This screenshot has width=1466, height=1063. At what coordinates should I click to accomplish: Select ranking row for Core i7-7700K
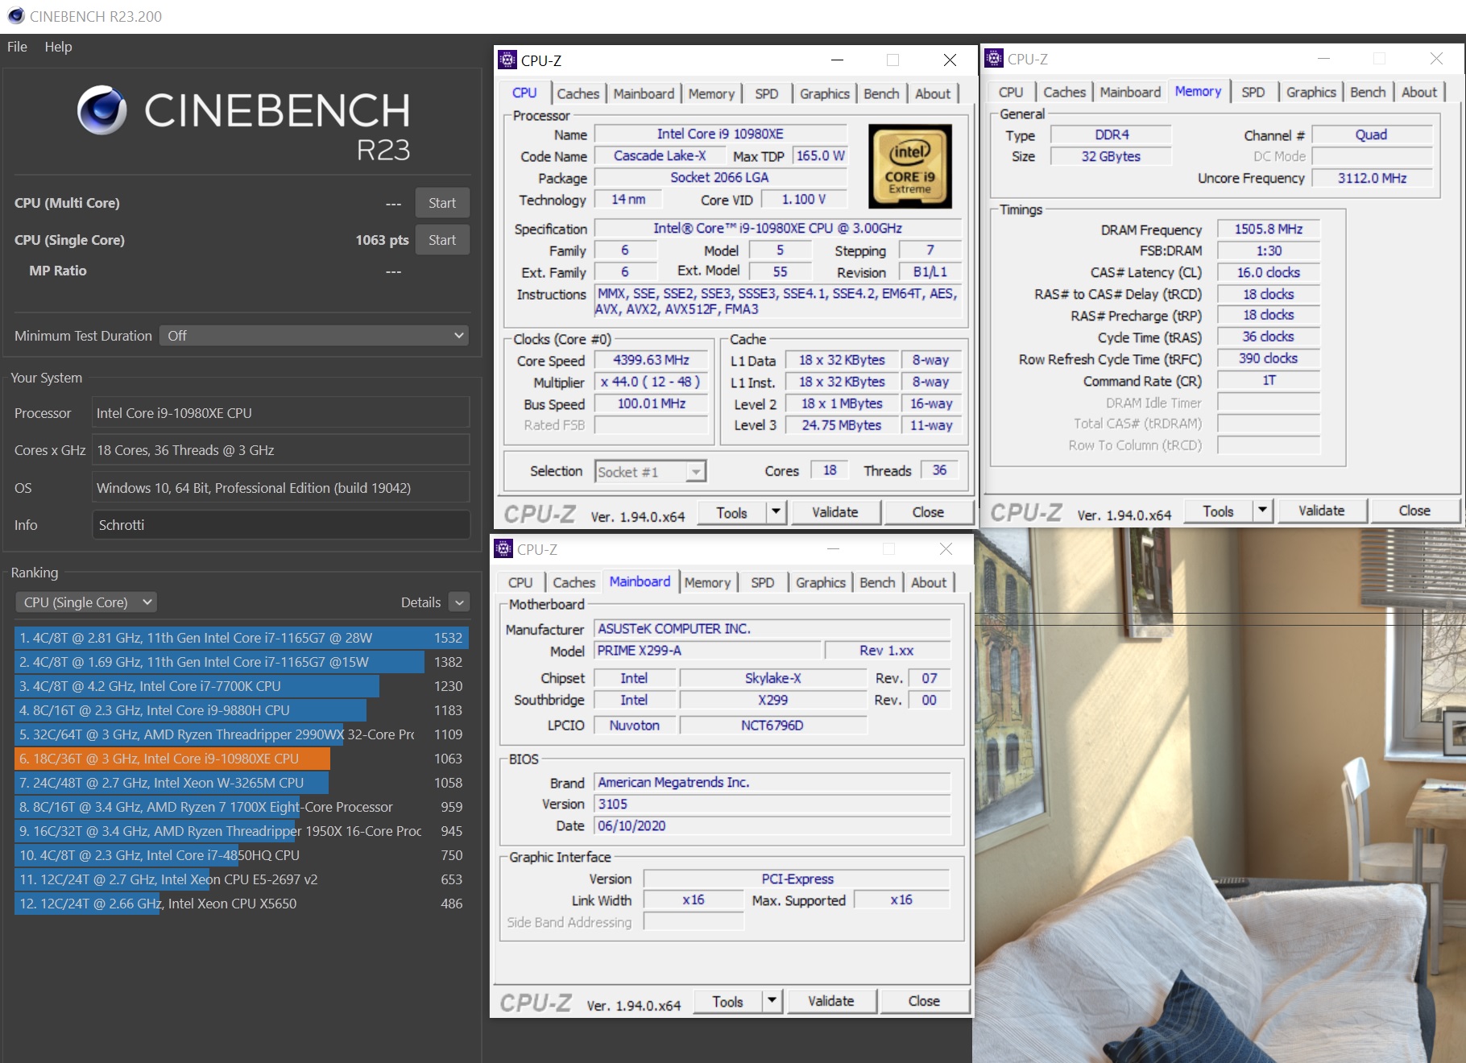(x=242, y=686)
